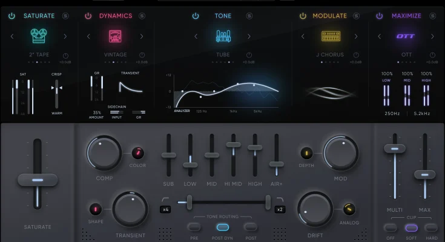This screenshot has height=242, width=445.
Task: Set clip mode to HARD
Action: (x=431, y=228)
